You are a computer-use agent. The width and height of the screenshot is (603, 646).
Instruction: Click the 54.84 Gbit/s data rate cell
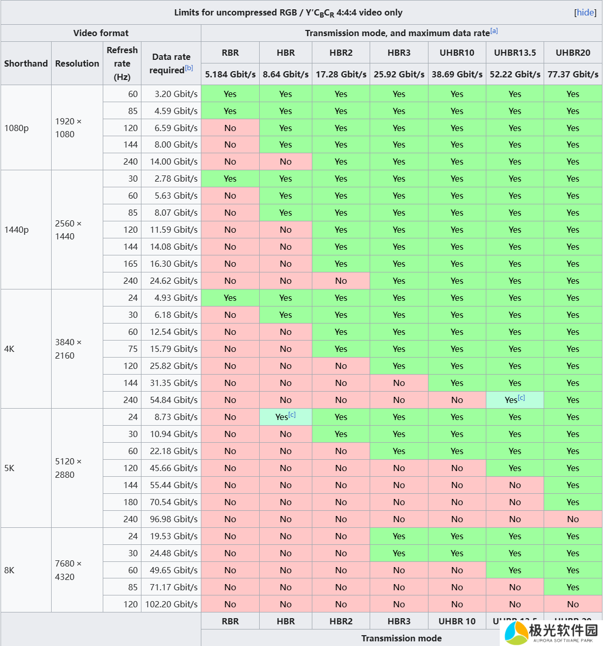pos(173,400)
